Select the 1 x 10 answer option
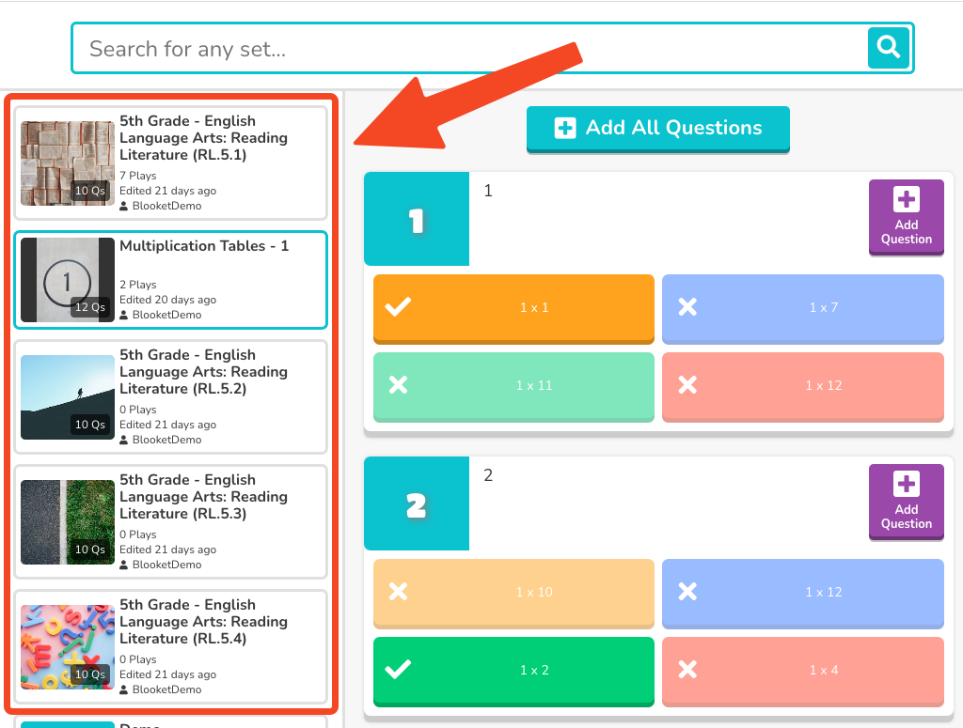963x728 pixels. pyautogui.click(x=513, y=593)
